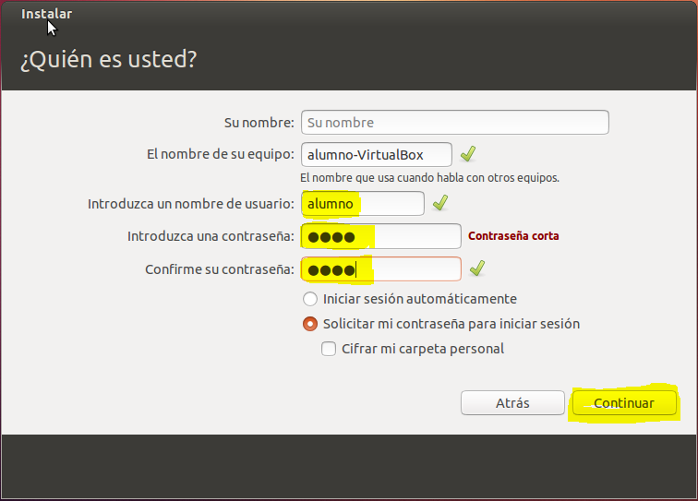This screenshot has height=501, width=698.
Task: Click 'Introduzca una contraseña:' label
Action: point(211,236)
